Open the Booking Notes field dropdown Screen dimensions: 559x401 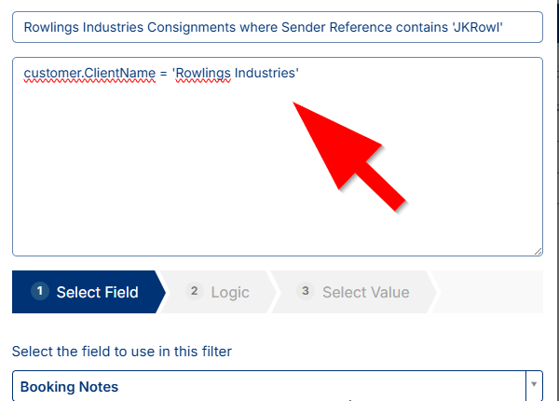click(268, 386)
